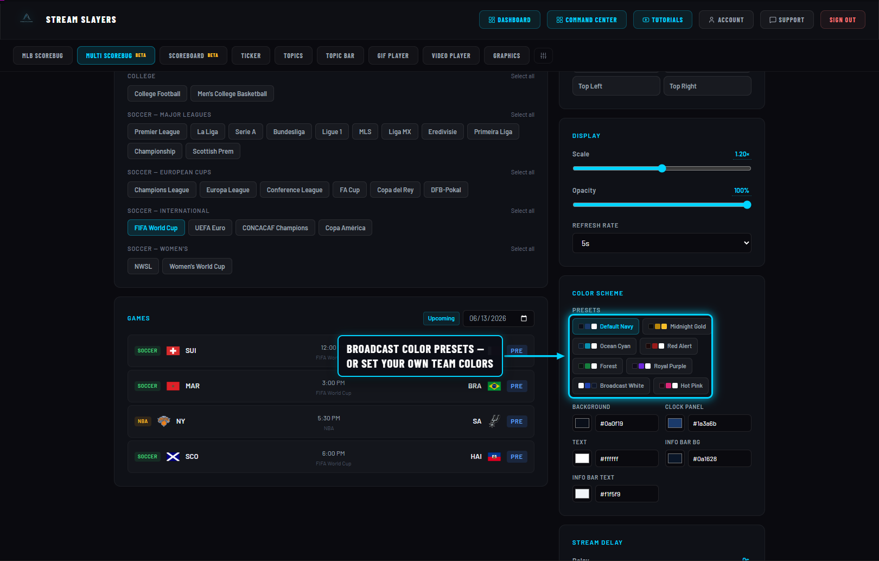Click the Morocco flag for MAR

tap(173, 386)
